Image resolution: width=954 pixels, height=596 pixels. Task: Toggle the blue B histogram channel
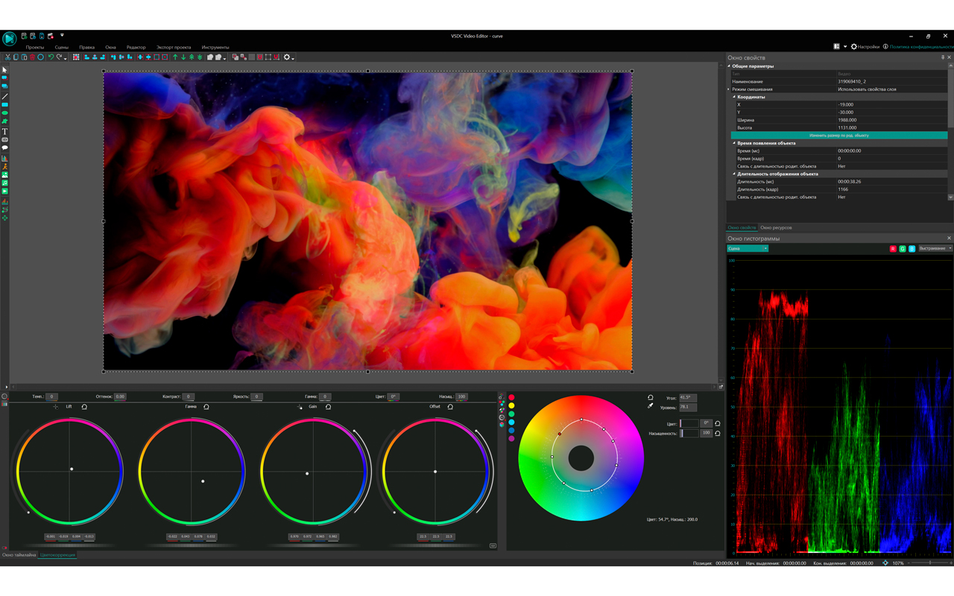tap(912, 248)
